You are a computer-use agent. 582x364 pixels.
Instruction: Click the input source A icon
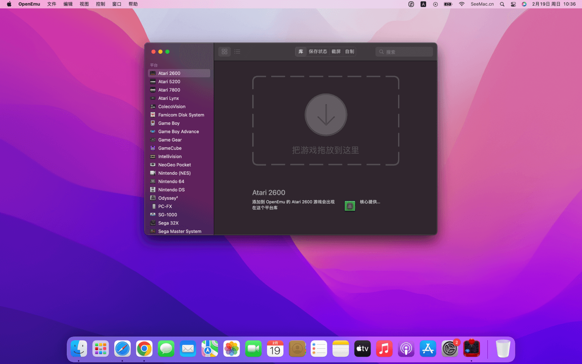point(423,4)
